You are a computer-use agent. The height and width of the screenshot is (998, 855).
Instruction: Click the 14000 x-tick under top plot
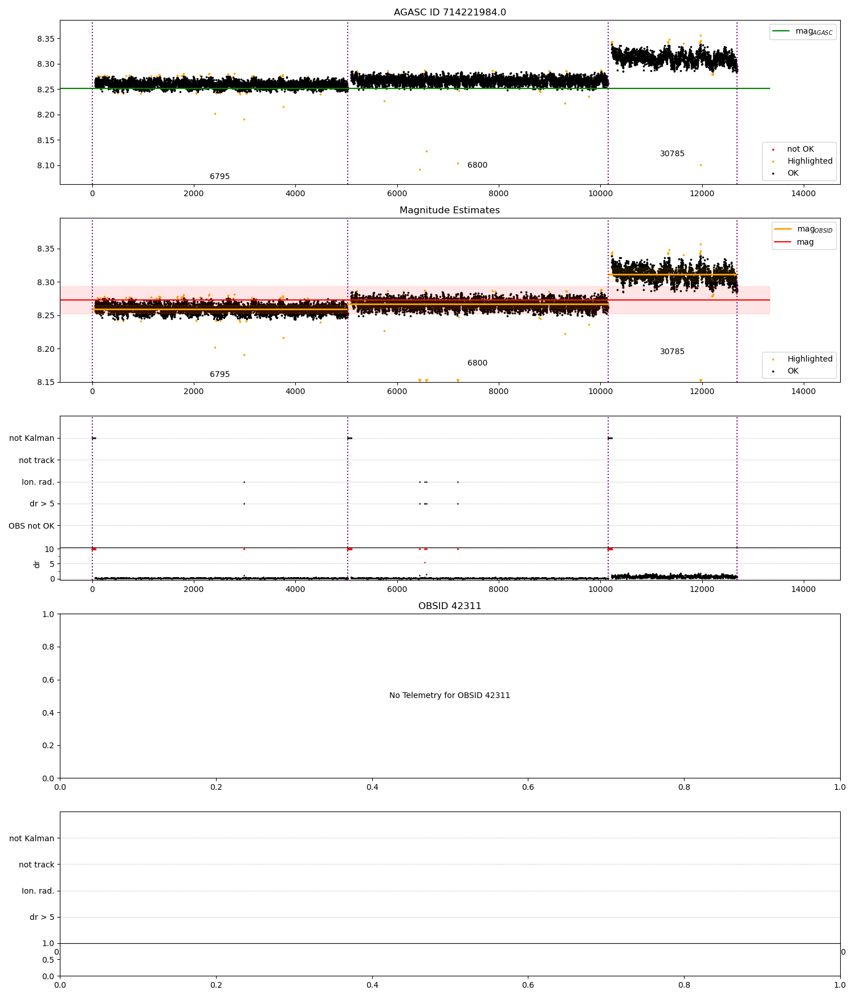(x=804, y=194)
